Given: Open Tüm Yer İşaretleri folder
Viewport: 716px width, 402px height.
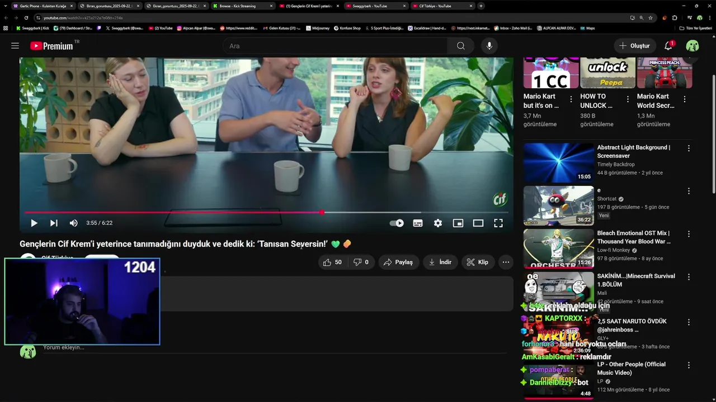Looking at the screenshot, I should pos(696,28).
